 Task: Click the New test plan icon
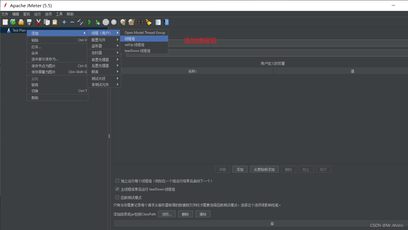(x=5, y=22)
